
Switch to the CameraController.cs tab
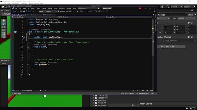[32, 15]
